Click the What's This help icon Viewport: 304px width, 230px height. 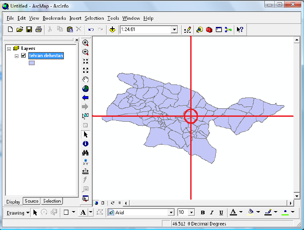240,30
